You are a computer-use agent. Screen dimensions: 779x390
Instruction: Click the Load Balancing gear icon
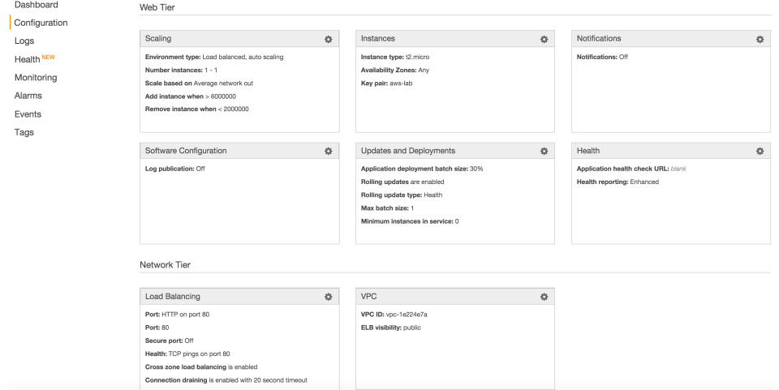pyautogui.click(x=328, y=297)
